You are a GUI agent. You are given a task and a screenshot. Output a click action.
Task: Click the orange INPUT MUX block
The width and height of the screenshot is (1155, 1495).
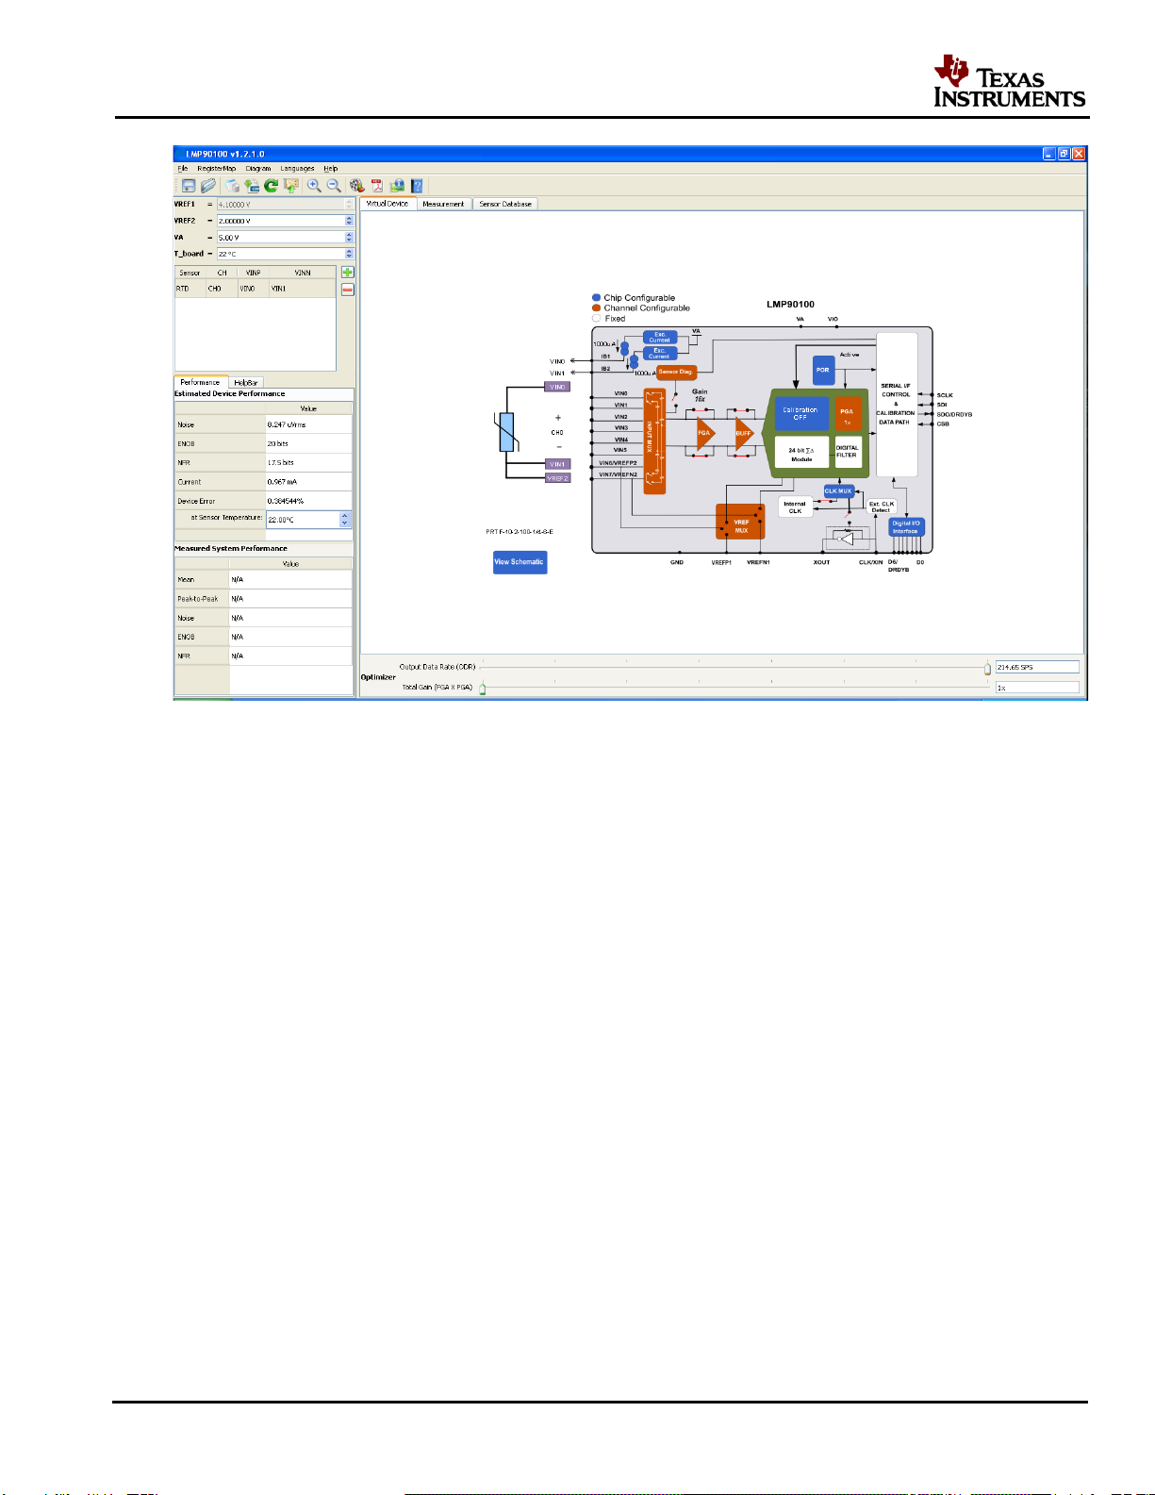pos(654,441)
